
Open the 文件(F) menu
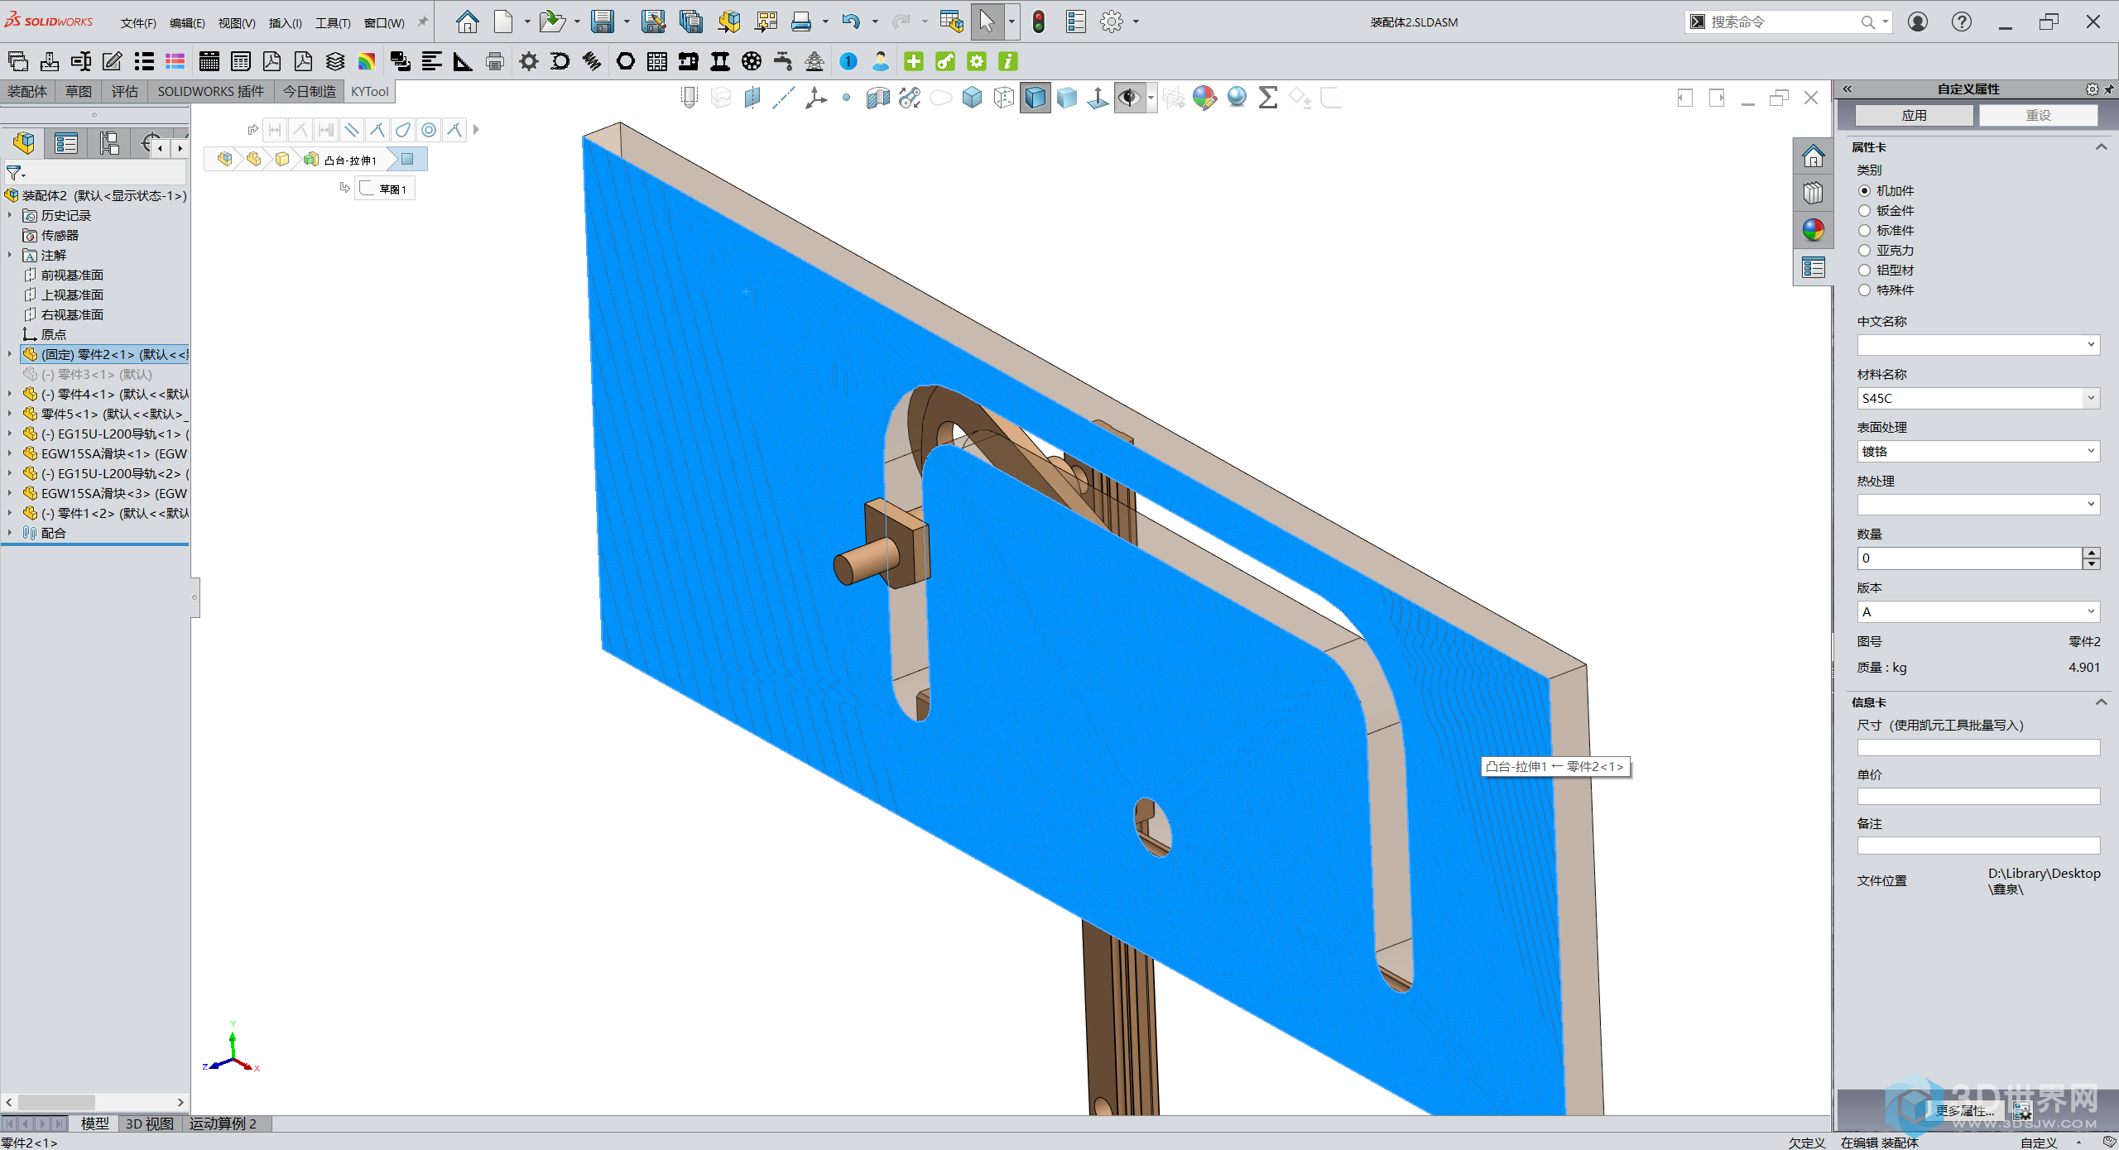tap(138, 23)
